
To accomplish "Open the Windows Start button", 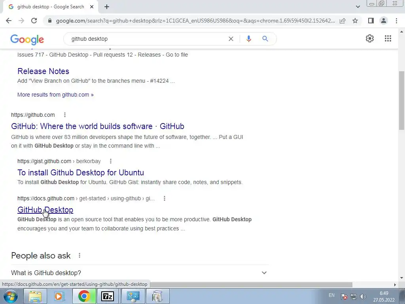I will (11, 296).
